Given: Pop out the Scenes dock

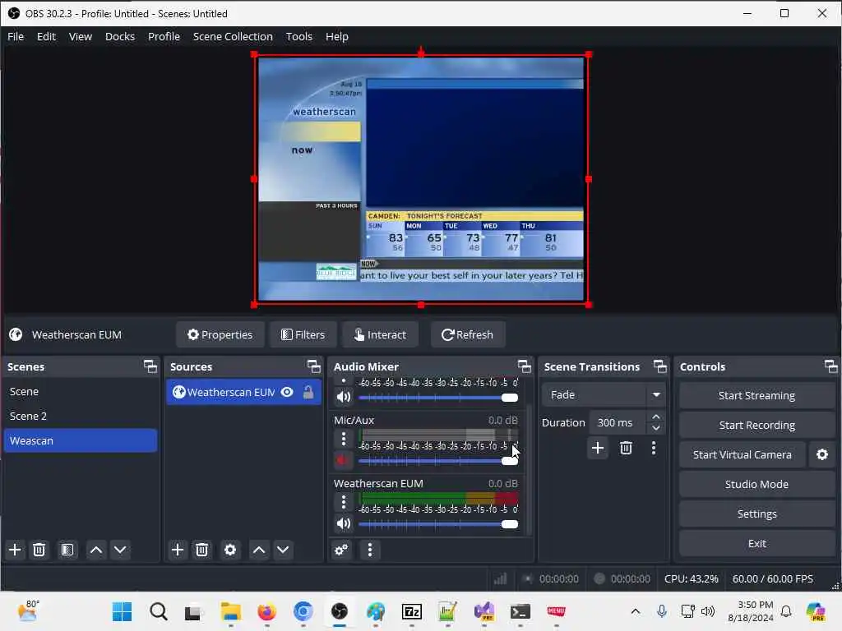Looking at the screenshot, I should 150,366.
